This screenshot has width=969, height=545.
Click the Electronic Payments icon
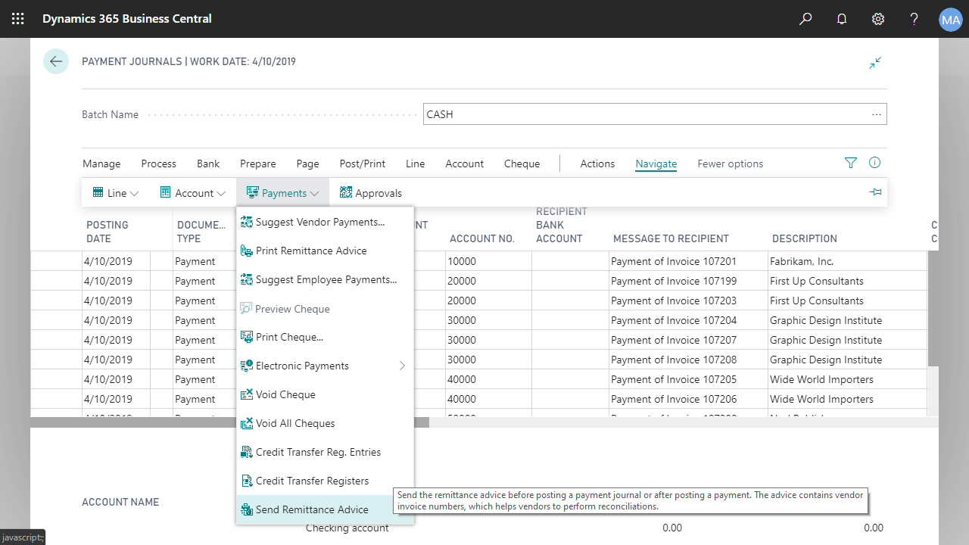[247, 366]
